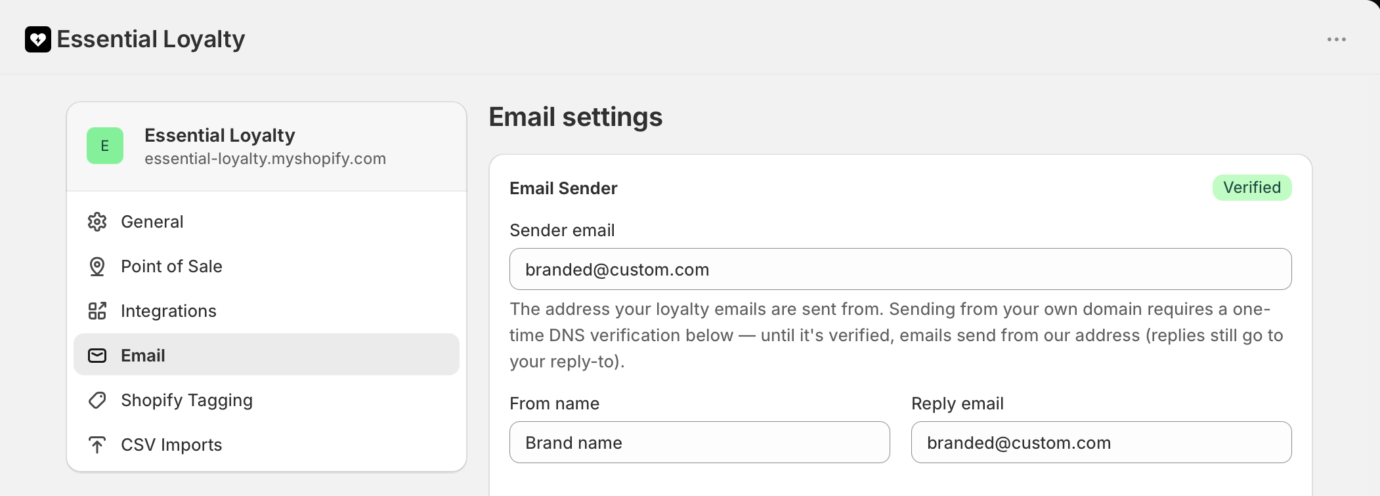Click the Essential Loyalty heart logo icon

coord(38,39)
